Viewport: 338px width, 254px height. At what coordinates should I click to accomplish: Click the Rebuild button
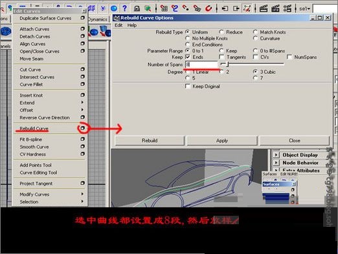coord(150,141)
